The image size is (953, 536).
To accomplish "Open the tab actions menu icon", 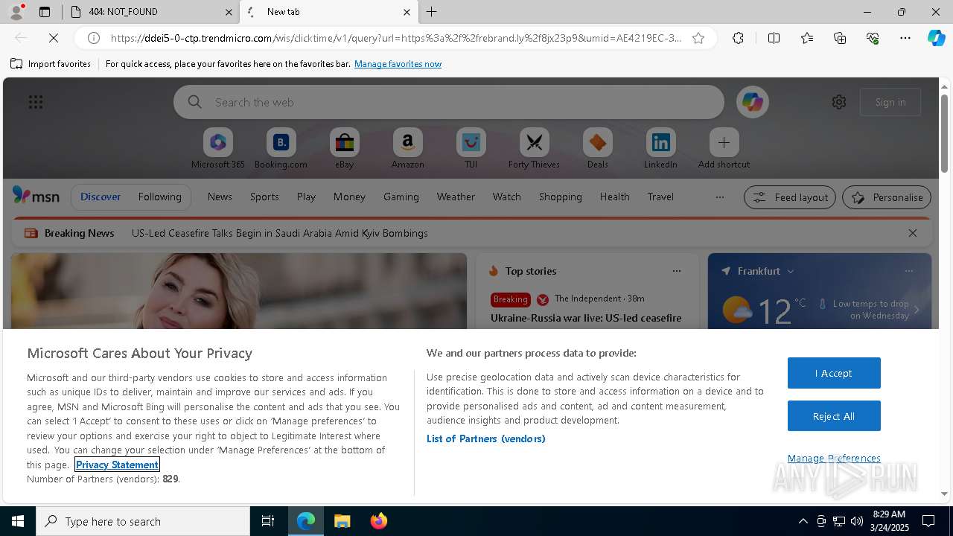I will point(45,12).
